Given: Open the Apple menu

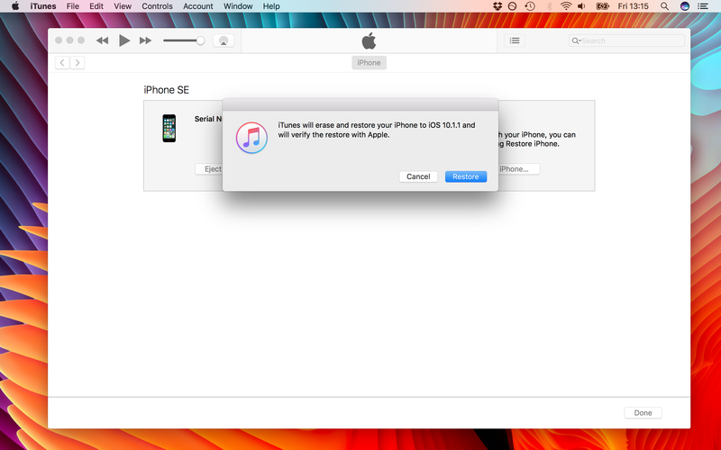Looking at the screenshot, I should click(x=15, y=6).
